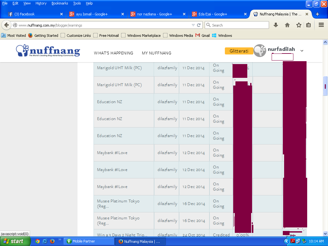Open the Customize Links bookmark
This screenshot has height=246, width=328.
point(76,35)
